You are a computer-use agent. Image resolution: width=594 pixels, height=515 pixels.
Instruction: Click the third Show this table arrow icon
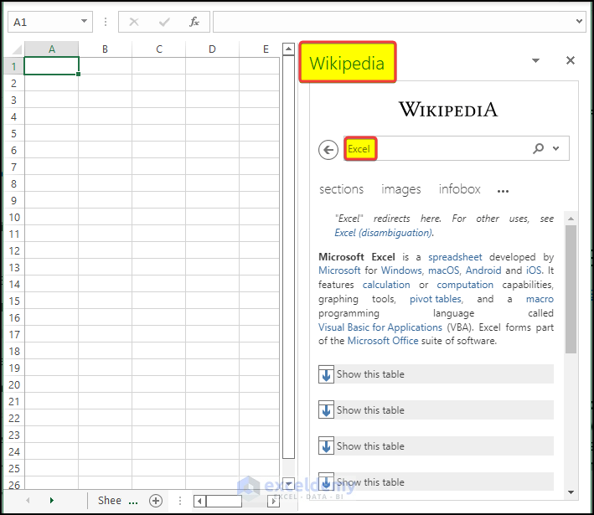[x=326, y=445]
